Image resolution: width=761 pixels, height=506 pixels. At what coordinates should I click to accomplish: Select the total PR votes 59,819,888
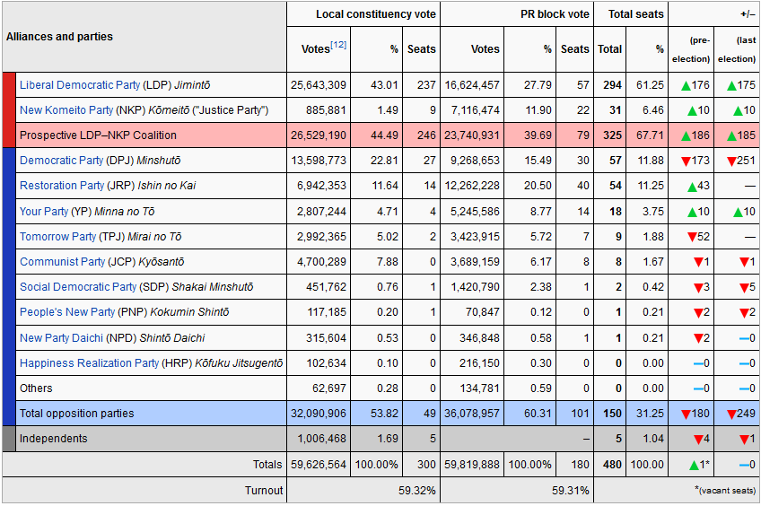pyautogui.click(x=472, y=464)
